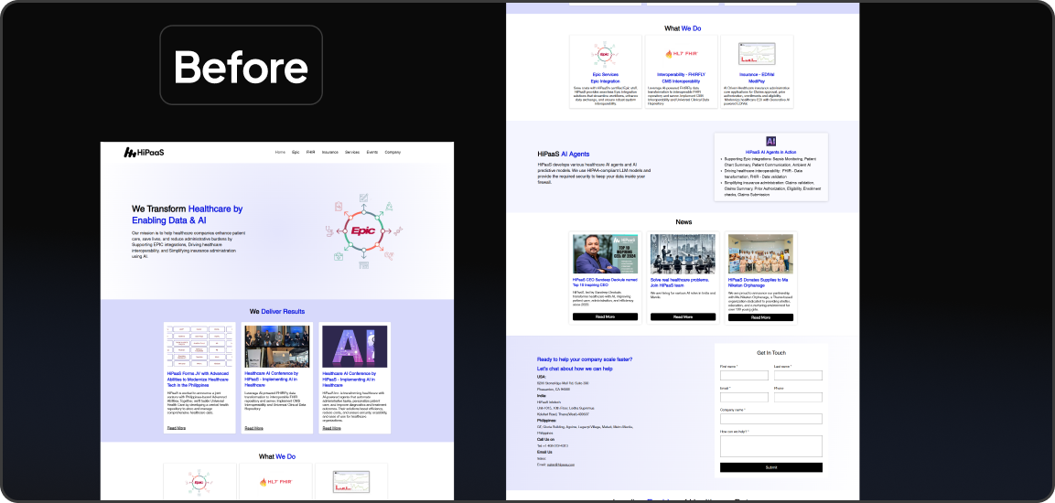Click into the Email input field
Image resolution: width=1055 pixels, height=503 pixels.
(744, 398)
